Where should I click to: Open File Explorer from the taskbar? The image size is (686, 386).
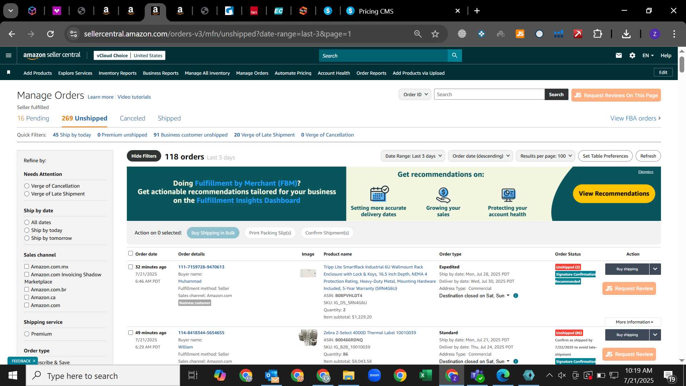[x=348, y=376]
